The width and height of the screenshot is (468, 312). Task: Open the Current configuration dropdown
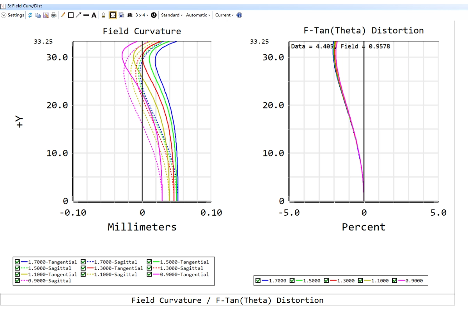(224, 15)
